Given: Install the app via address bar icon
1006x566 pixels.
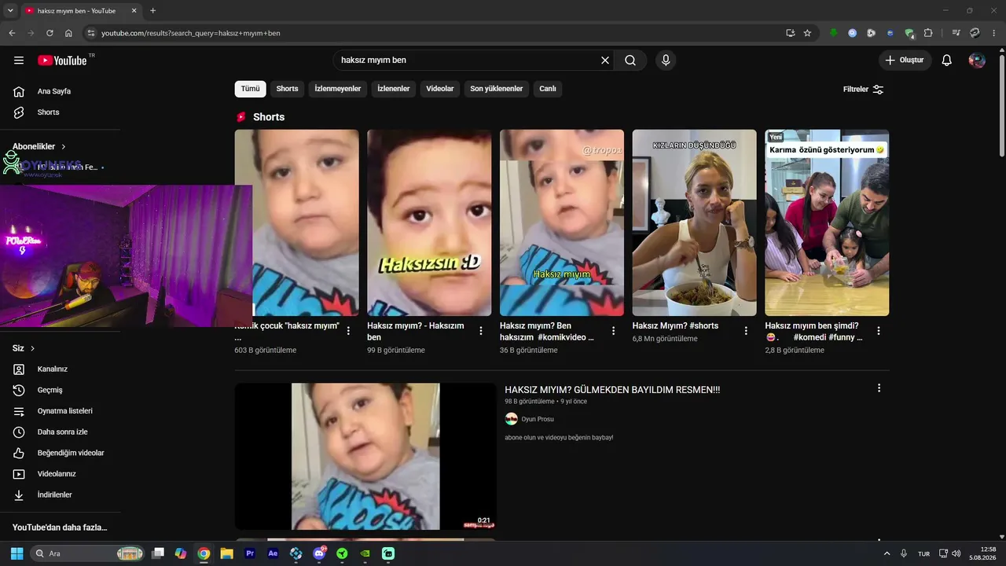Looking at the screenshot, I should pos(790,33).
